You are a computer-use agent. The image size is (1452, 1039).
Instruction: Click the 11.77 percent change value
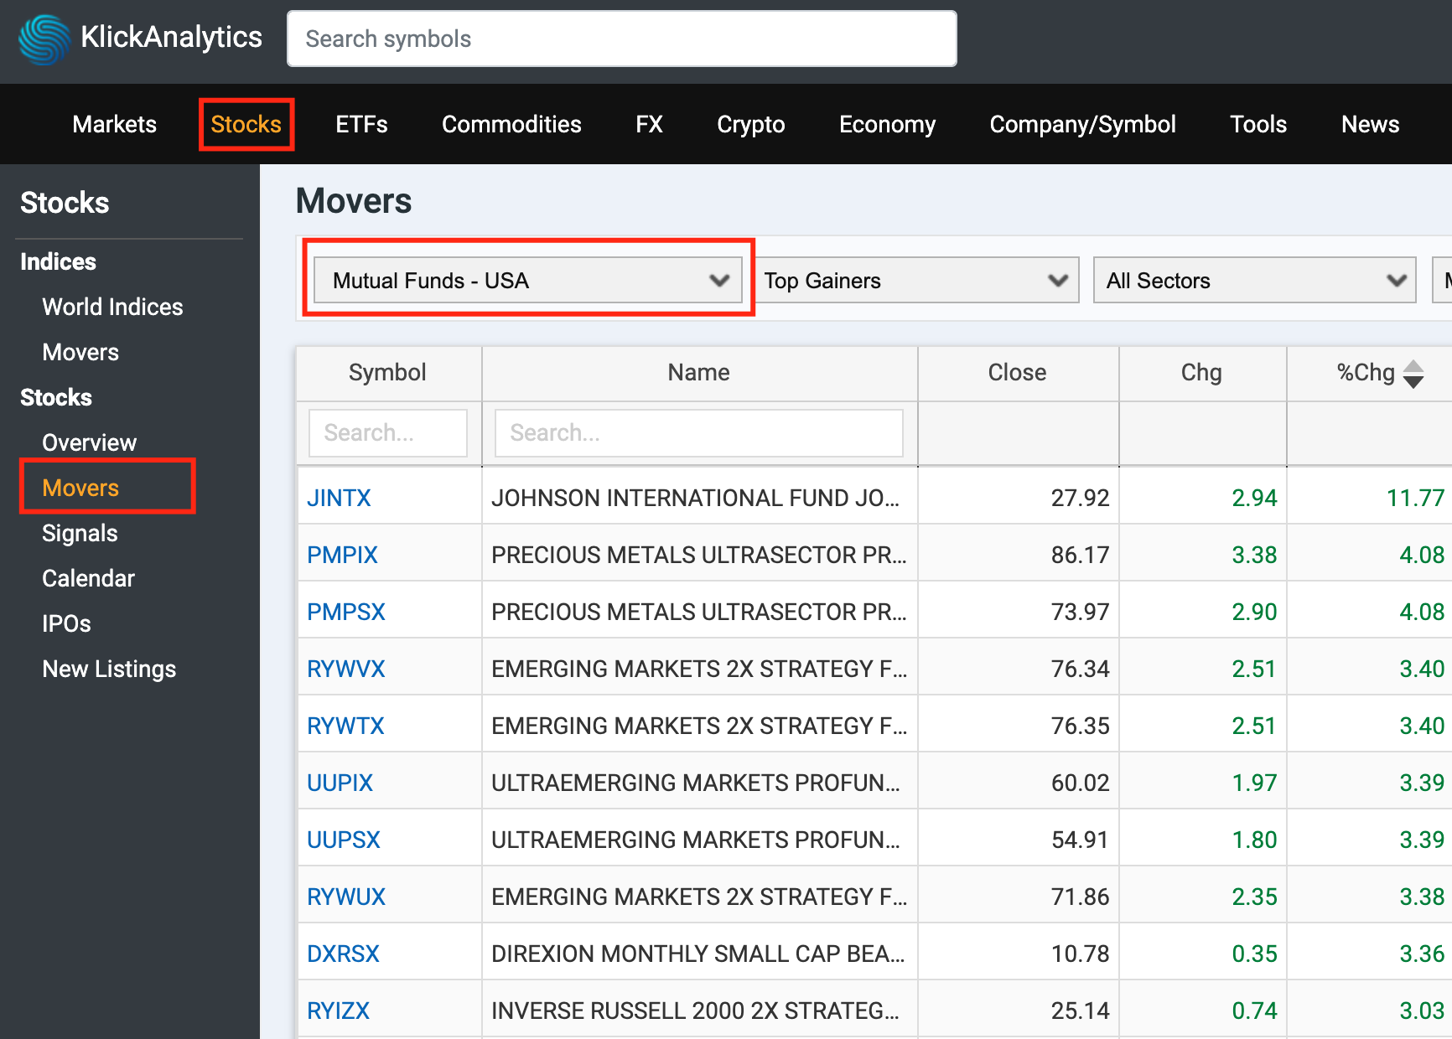1415,498
